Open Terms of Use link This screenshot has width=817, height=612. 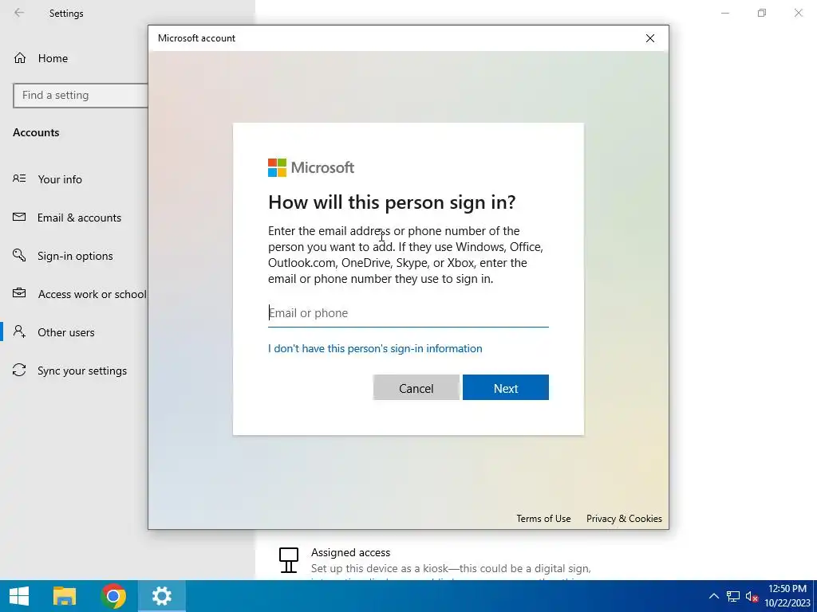[x=543, y=518]
